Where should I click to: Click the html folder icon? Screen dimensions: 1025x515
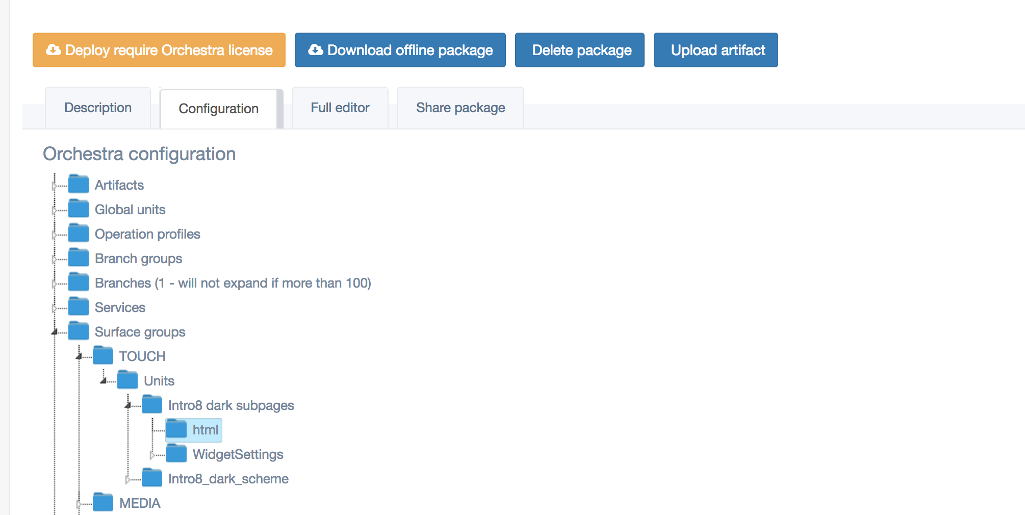pyautogui.click(x=176, y=429)
